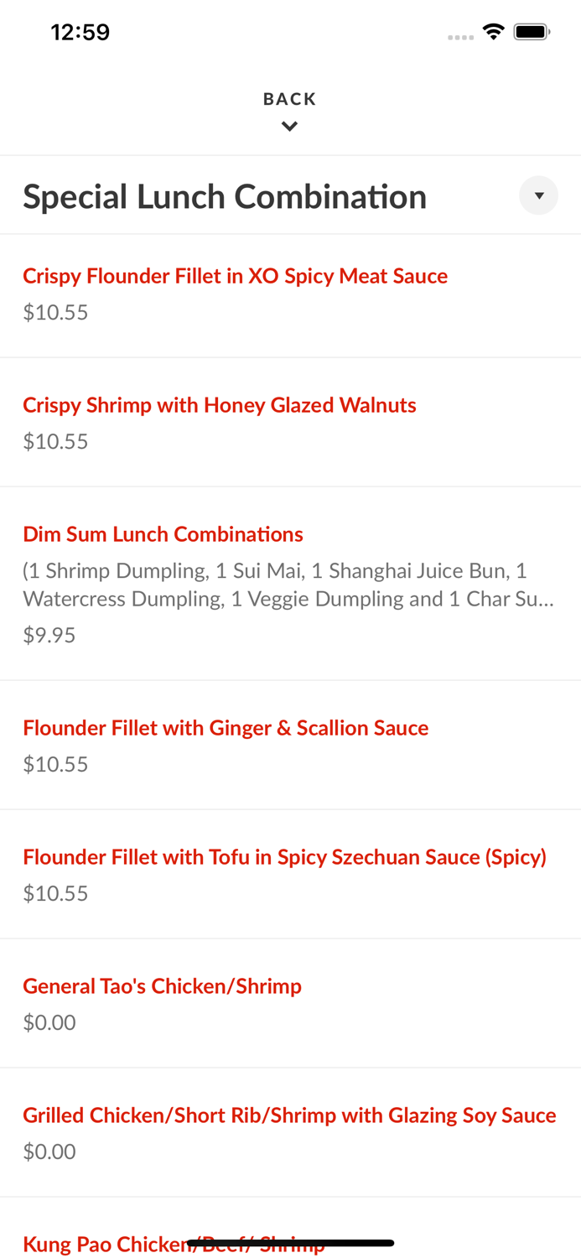Viewport: 581px width, 1258px height.
Task: Select the Special Lunch Combination header
Action: click(225, 195)
